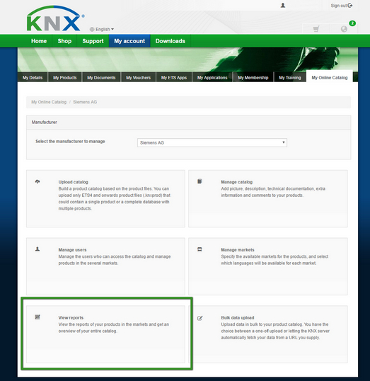Switch to the My Documents tab
Viewport: 370px width, 381px height.
(101, 77)
